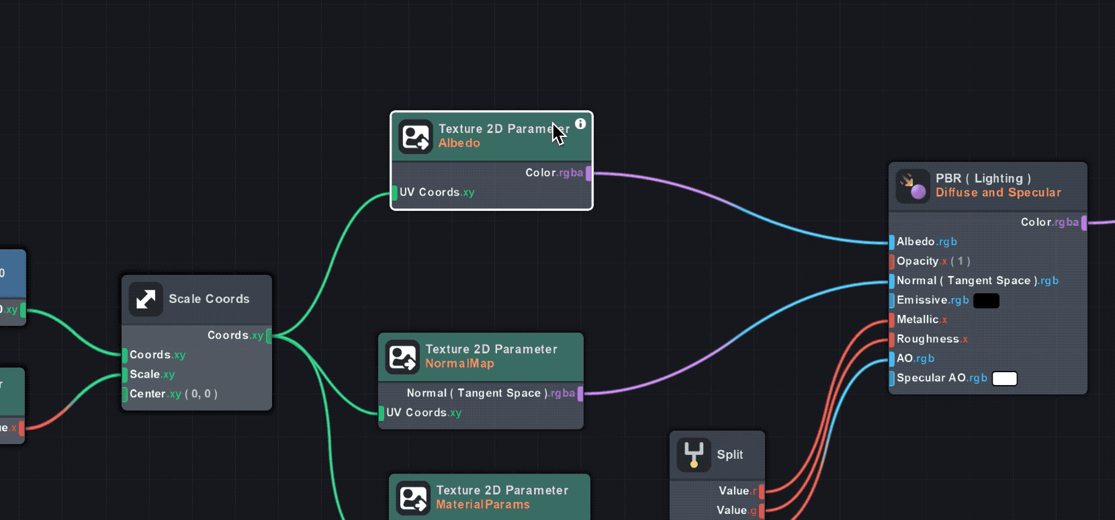1115x520 pixels.
Task: Click the Split node Value.r output port
Action: [762, 491]
